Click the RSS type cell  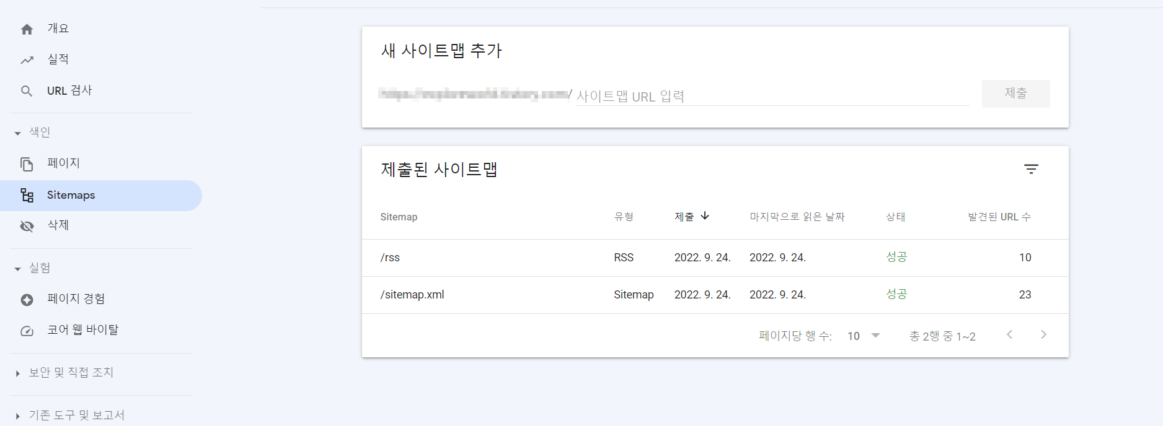(624, 258)
